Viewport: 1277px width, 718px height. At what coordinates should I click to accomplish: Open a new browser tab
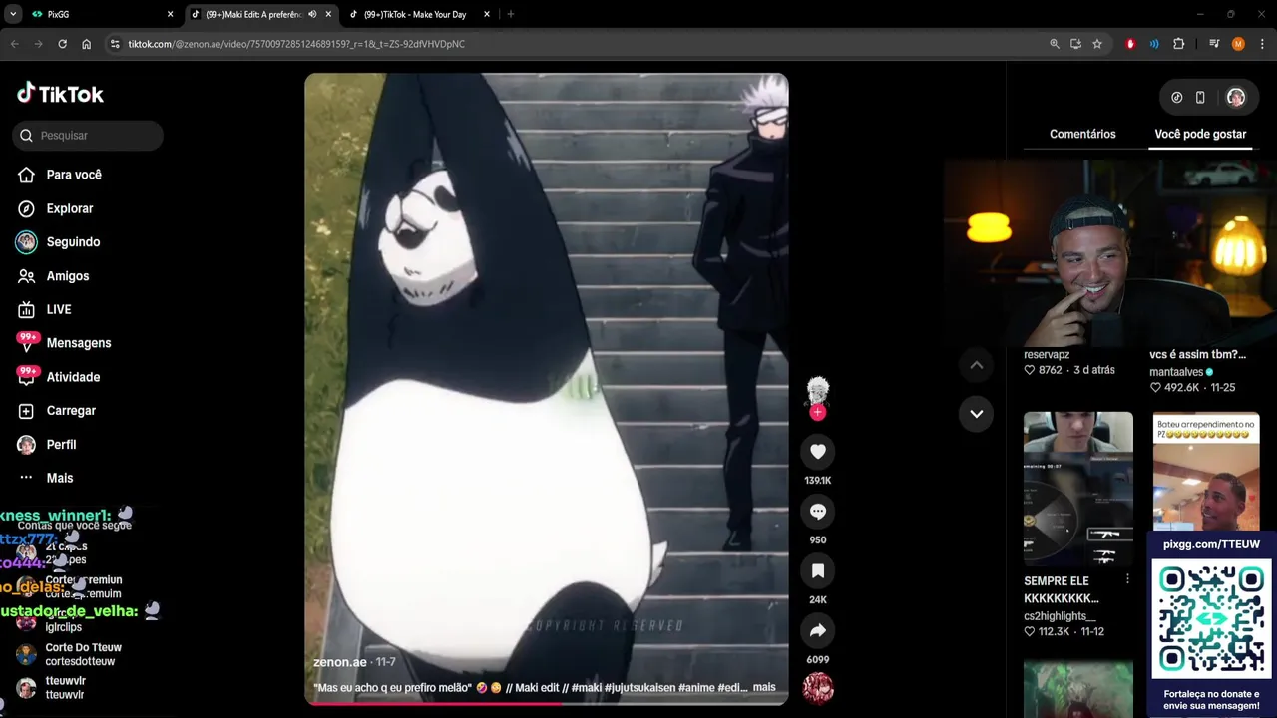[511, 14]
